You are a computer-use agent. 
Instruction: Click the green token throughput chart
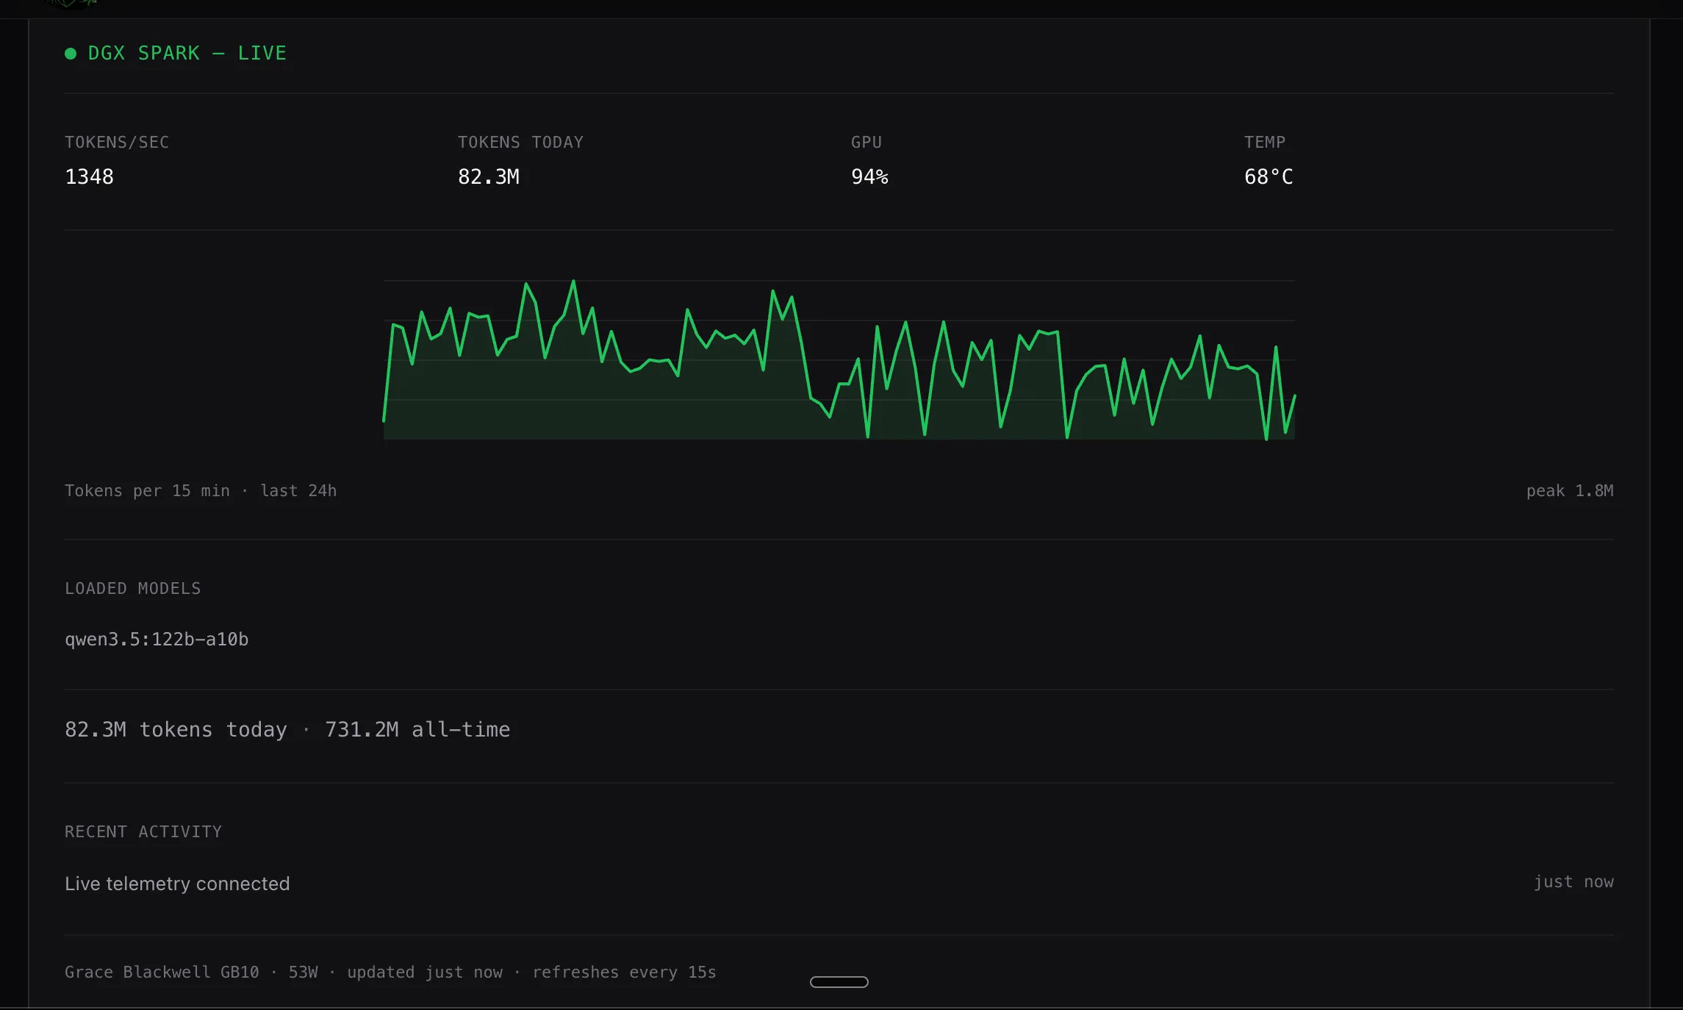839,359
